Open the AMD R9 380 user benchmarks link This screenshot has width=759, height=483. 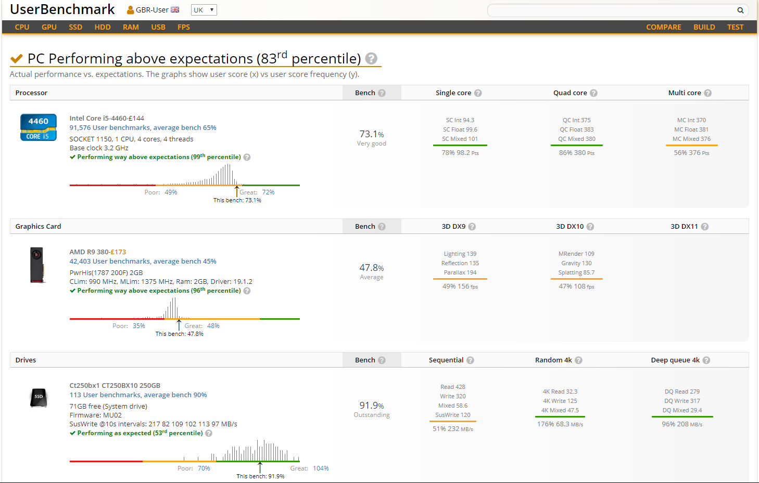click(143, 262)
